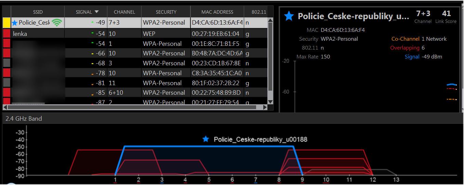
Task: Click the blue star above the channel graph
Action: (206, 139)
